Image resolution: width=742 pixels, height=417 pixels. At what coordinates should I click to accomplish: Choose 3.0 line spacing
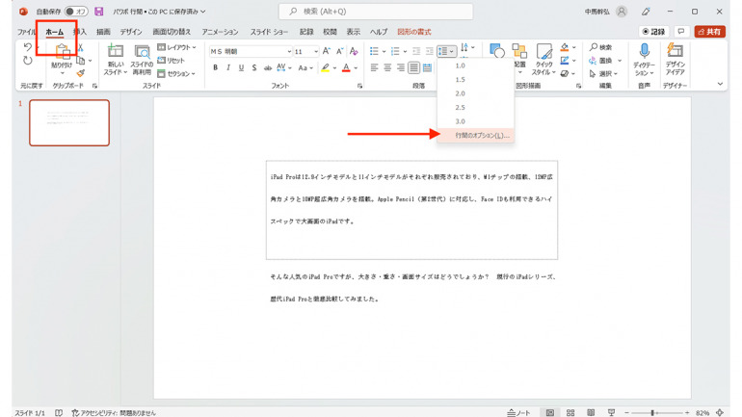pyautogui.click(x=476, y=121)
